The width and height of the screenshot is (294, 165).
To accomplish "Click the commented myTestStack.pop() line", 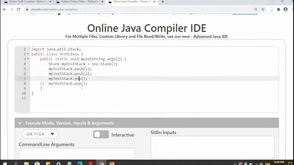I will (64, 83).
